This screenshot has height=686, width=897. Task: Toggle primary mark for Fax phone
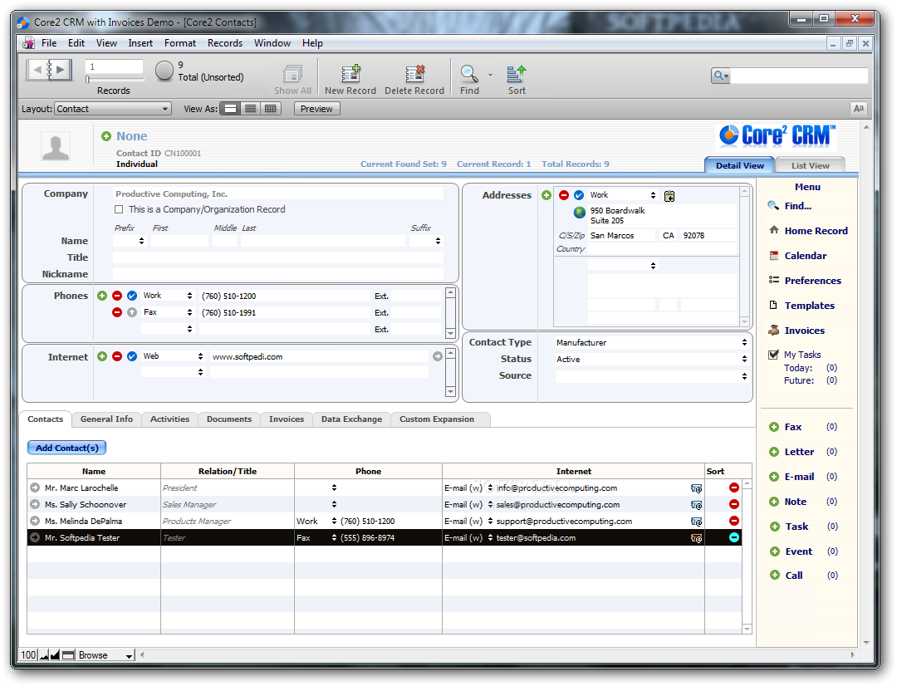coord(132,312)
